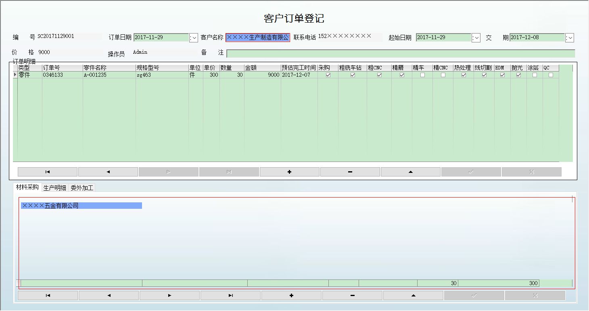Go to previous record in 材料采购 navigator
The image size is (589, 311).
(x=109, y=296)
